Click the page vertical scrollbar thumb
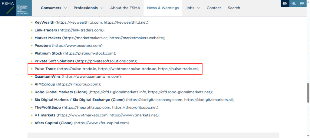 point(308,93)
